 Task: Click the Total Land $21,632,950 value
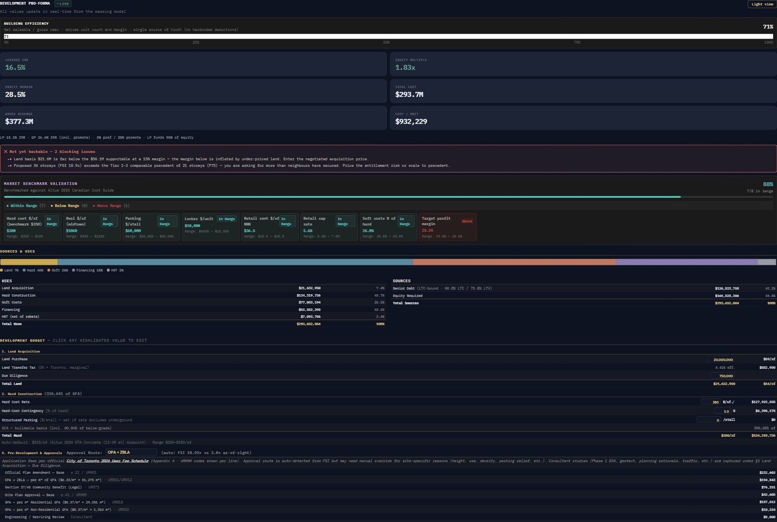tap(724, 384)
